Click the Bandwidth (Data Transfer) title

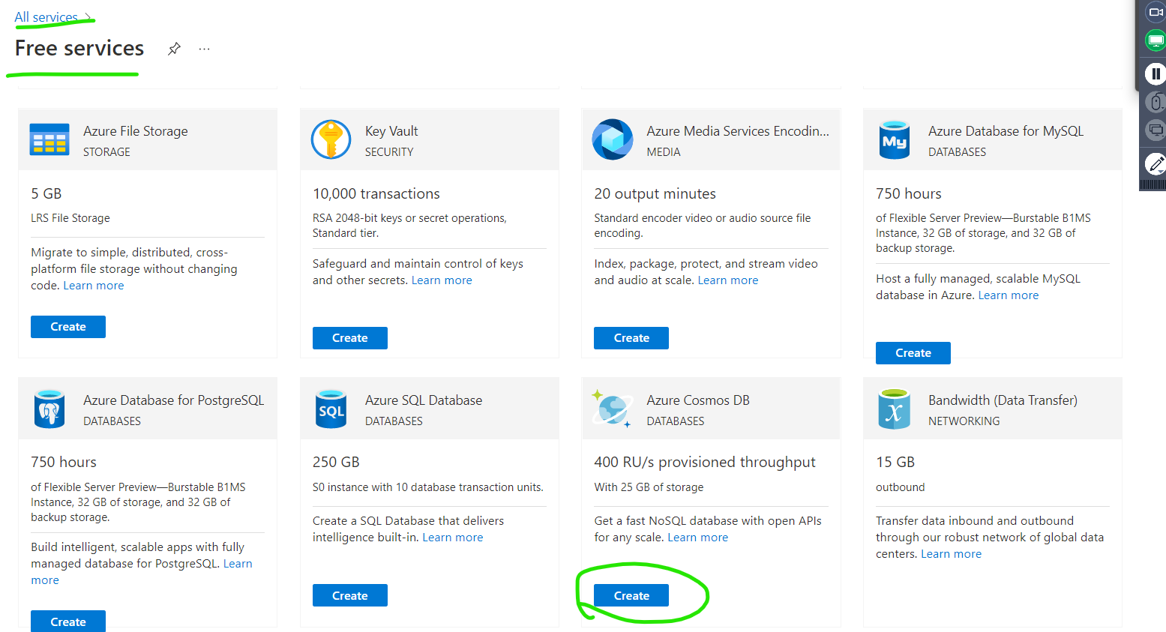click(x=1003, y=400)
